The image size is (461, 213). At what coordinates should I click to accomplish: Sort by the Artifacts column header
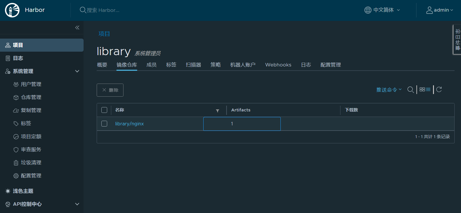coord(241,110)
